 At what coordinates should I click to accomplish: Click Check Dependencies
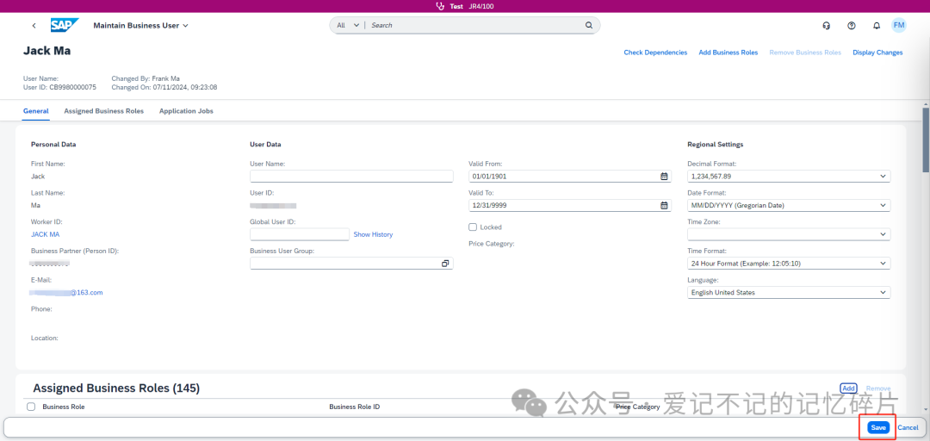[x=655, y=53]
